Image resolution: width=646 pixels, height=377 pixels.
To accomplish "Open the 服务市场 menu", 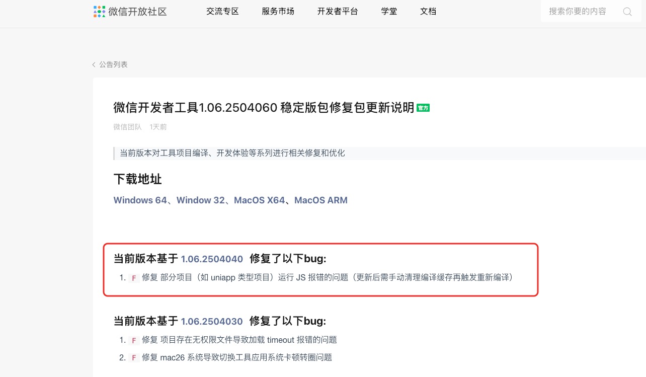I will [278, 12].
